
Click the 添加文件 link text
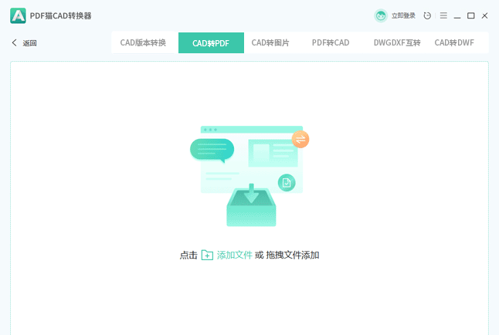[234, 255]
